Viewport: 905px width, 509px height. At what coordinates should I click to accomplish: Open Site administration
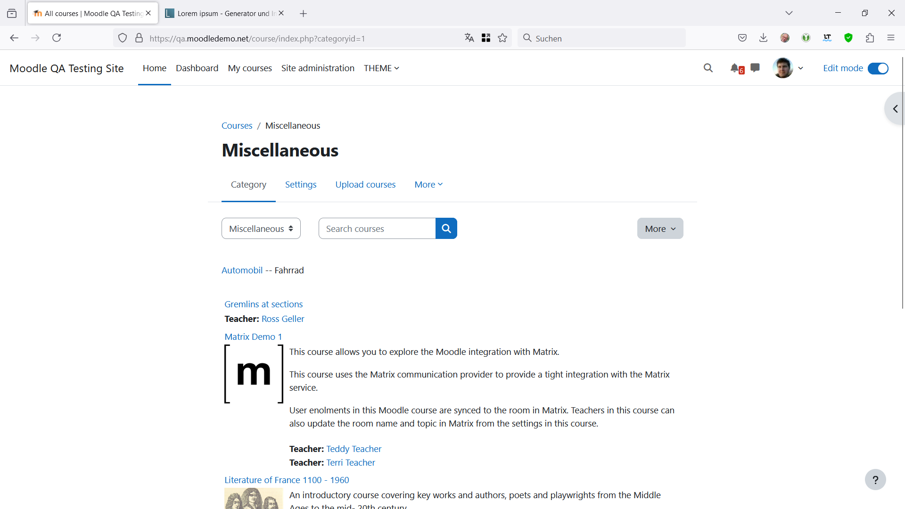pos(318,68)
